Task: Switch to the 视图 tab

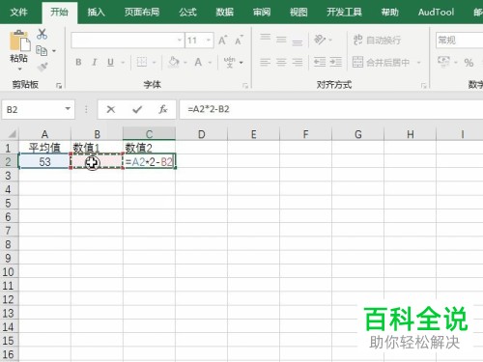Action: pyautogui.click(x=298, y=13)
